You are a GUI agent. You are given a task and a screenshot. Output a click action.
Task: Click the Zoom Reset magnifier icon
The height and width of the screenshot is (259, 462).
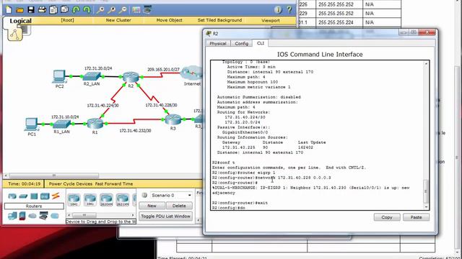112,10
